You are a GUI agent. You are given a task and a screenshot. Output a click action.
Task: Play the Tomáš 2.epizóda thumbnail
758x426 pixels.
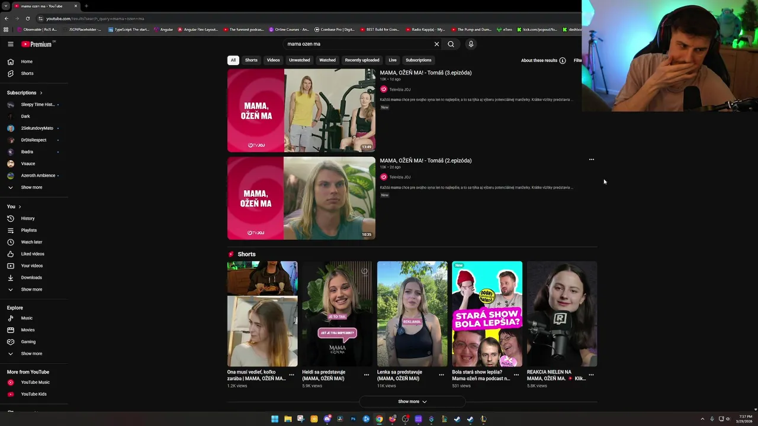[301, 198]
